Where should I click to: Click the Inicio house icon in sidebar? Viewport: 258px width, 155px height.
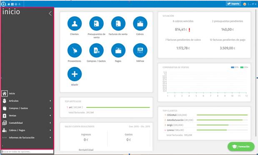coord(5,93)
